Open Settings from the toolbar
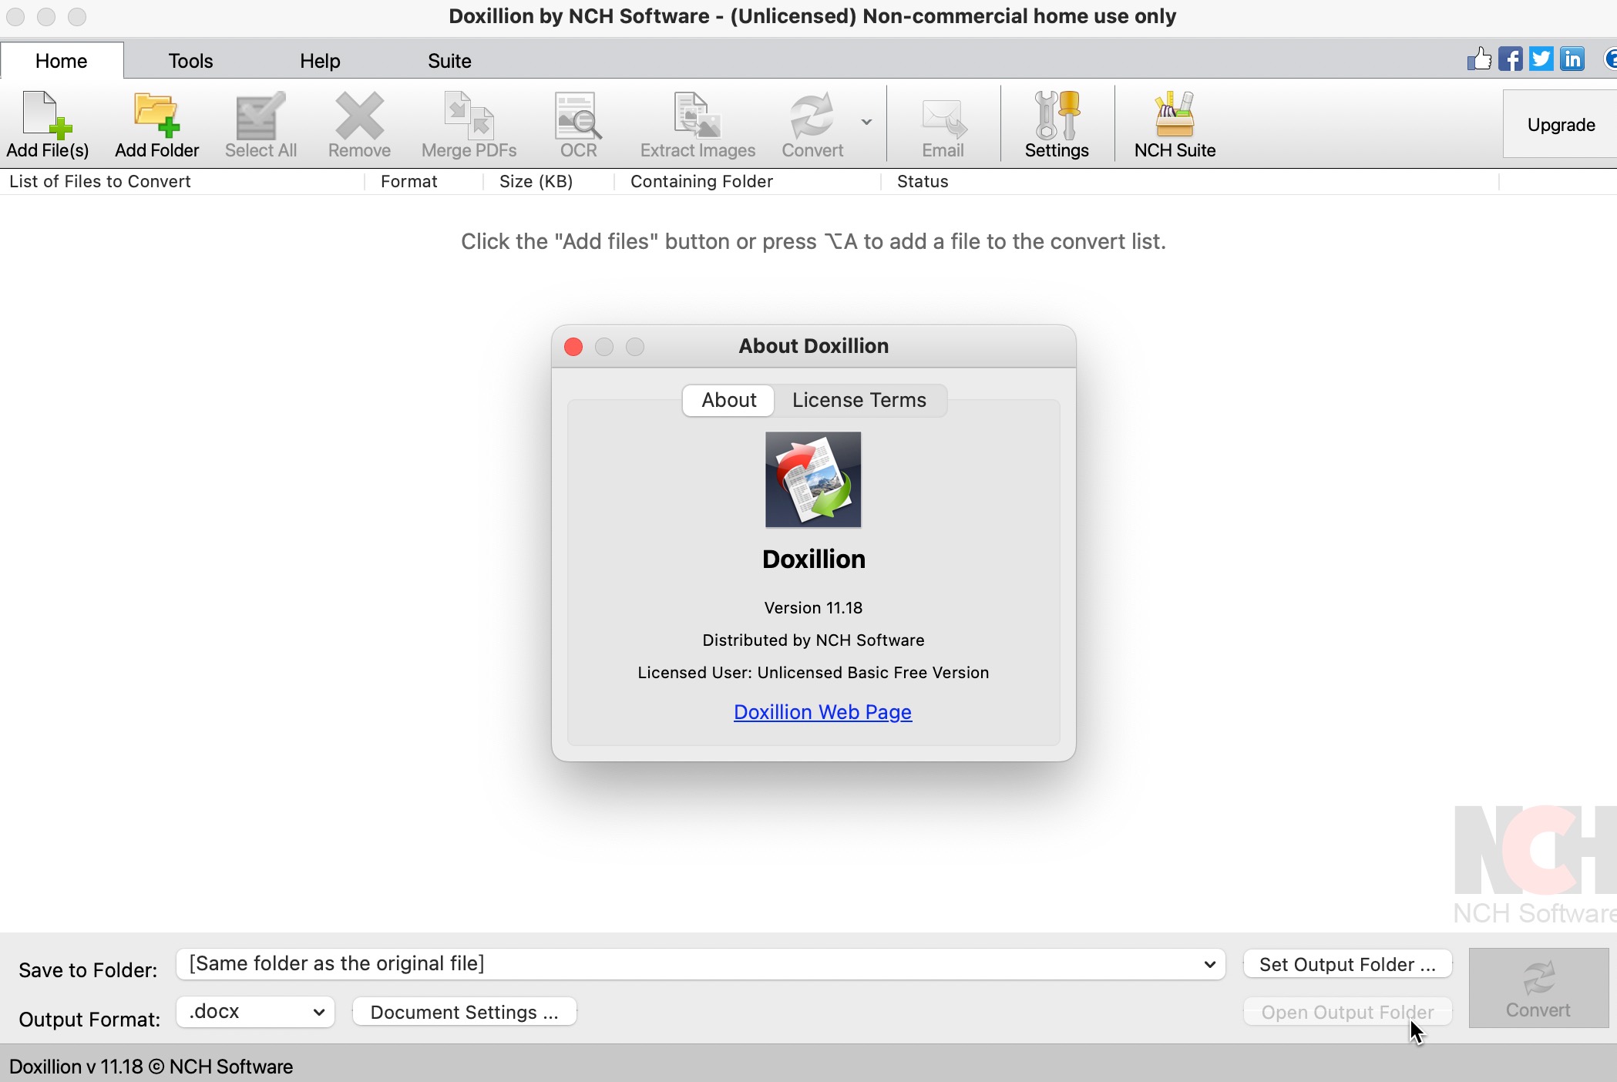 [1057, 125]
